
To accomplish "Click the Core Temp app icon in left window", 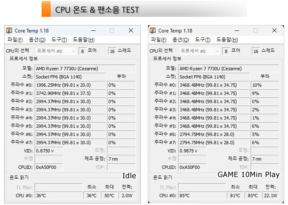I will [9, 30].
